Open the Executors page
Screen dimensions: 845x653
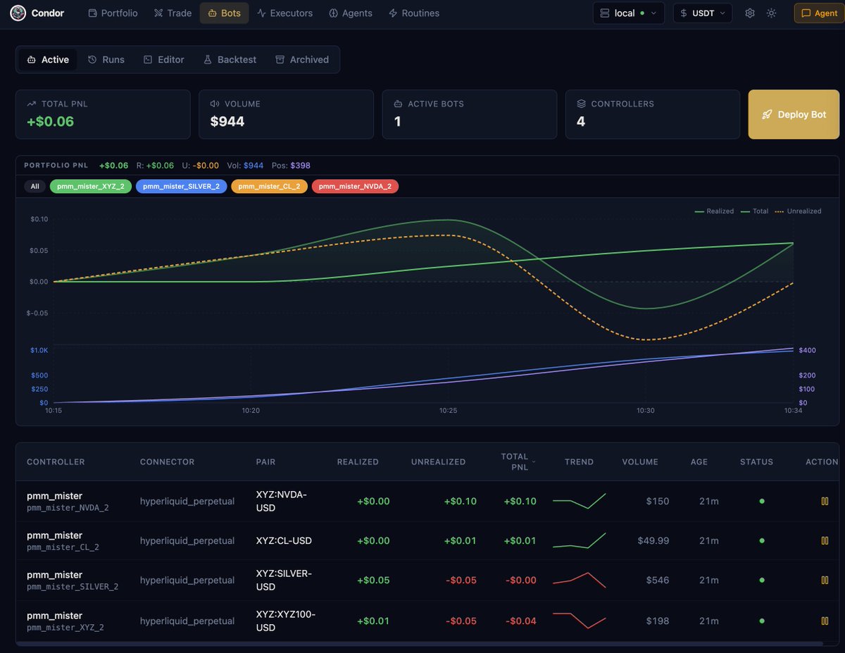coord(284,13)
